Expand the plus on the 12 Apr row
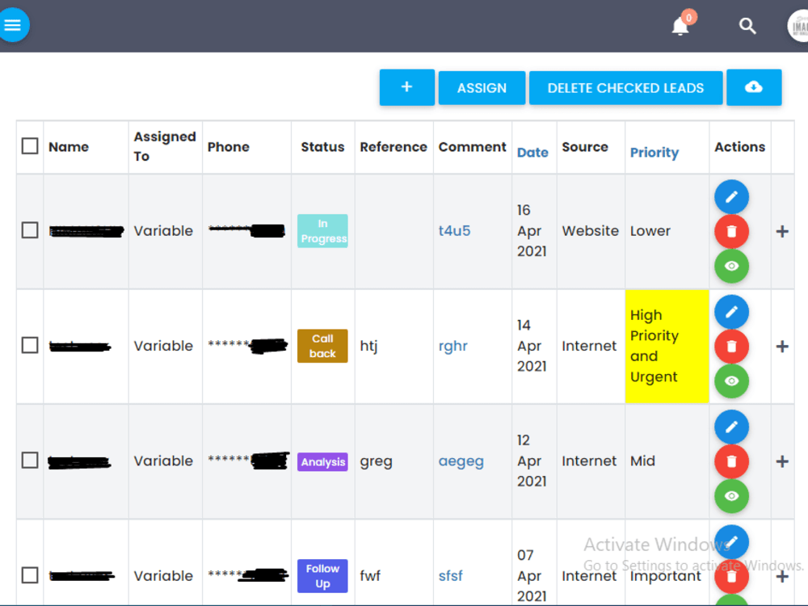This screenshot has height=606, width=808. coord(782,461)
